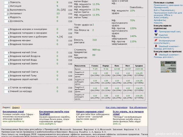Open the Тренировочный зал link
Screen dimensions: 183x137
point(169,32)
